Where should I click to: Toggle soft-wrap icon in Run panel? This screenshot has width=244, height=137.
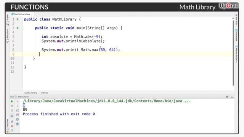(x=18, y=110)
